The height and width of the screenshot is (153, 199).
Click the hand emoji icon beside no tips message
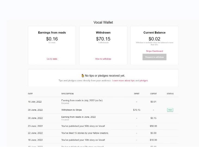(83, 76)
